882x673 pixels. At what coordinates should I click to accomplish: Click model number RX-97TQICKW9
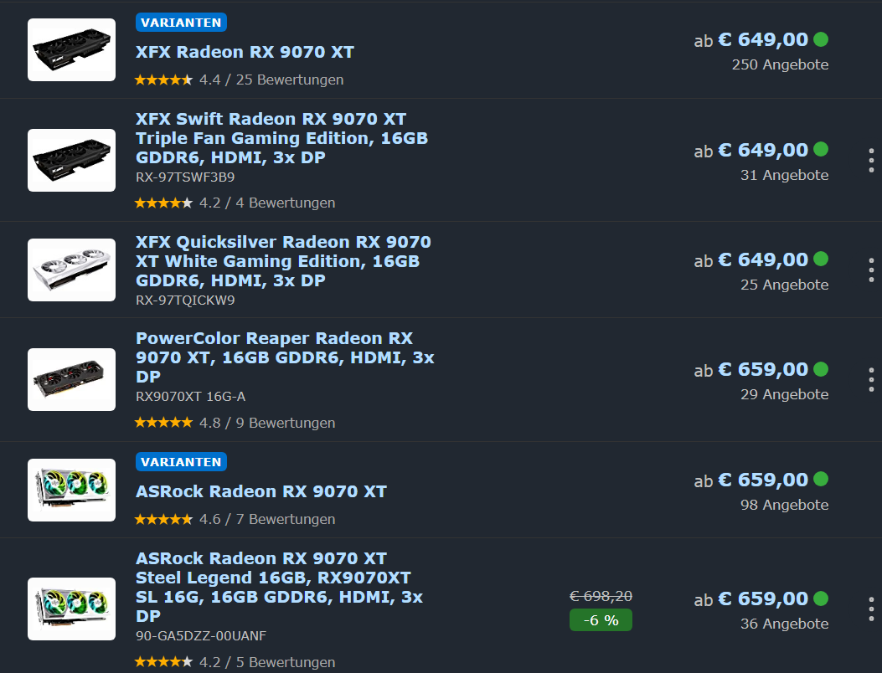point(185,301)
